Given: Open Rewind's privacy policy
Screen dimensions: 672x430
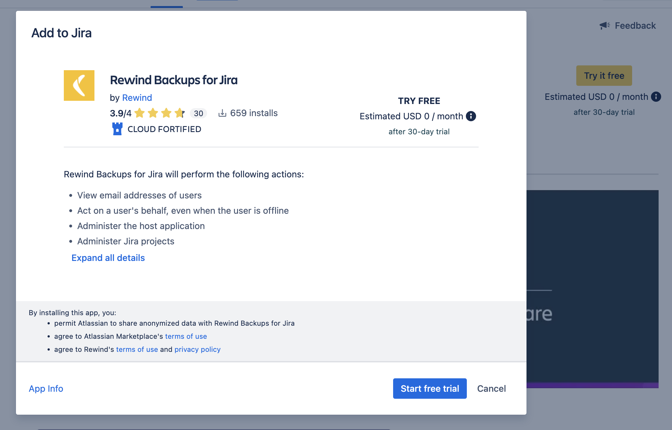Looking at the screenshot, I should [x=197, y=349].
